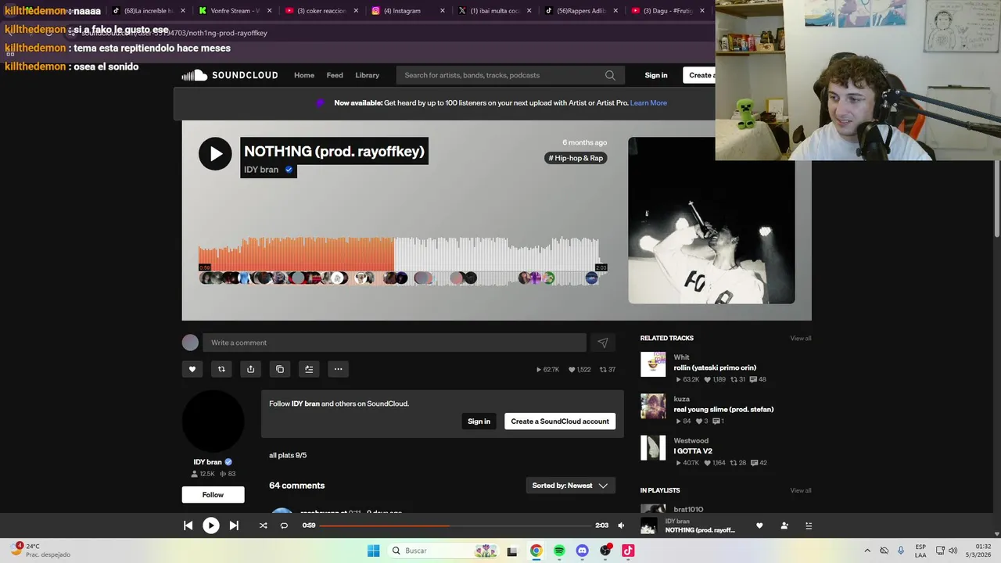The image size is (1001, 563).
Task: Play the NOTH1NG track with big play button
Action: tap(215, 153)
